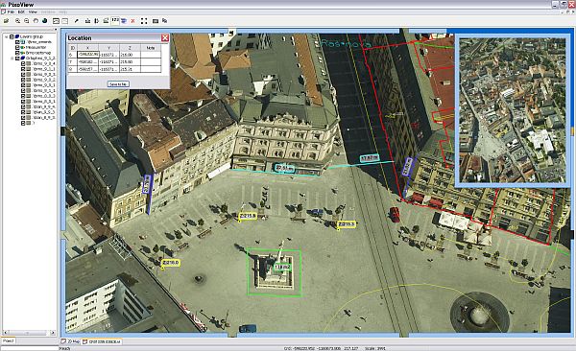Select the Project tab under the layer tree
The height and width of the screenshot is (351, 576).
(x=8, y=340)
